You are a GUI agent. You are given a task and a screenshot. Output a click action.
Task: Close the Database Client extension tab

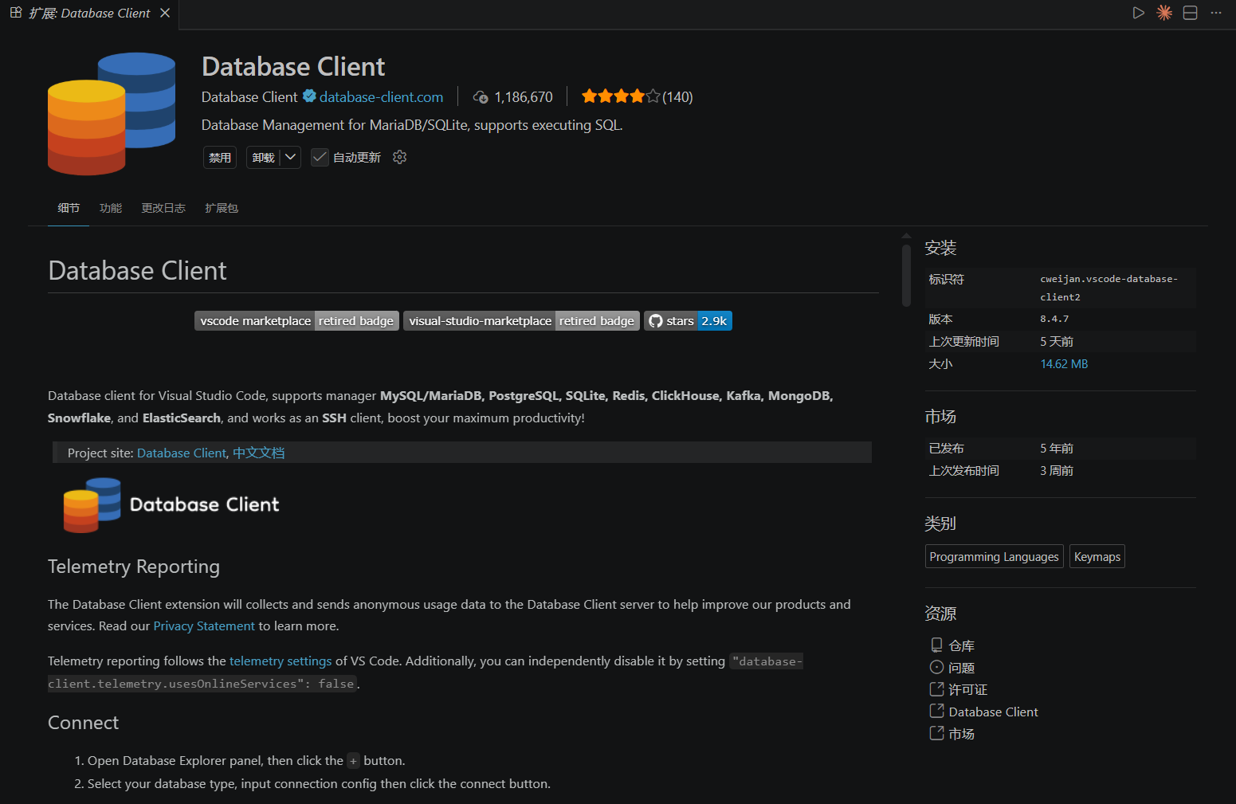tap(165, 13)
